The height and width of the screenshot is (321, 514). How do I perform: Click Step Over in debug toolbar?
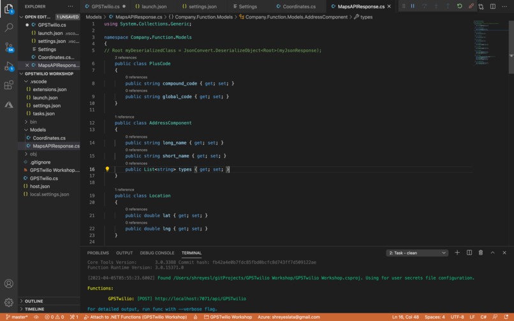[x=424, y=6]
